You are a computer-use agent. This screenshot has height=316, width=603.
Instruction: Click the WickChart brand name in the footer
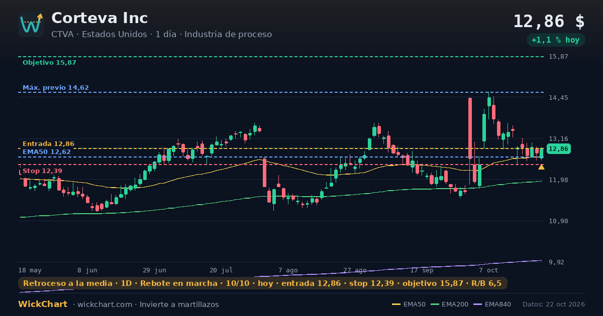[x=43, y=304]
